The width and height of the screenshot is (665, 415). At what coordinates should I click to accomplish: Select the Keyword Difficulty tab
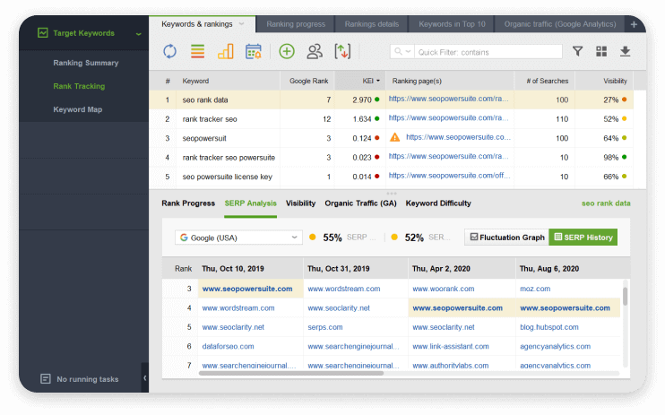pyautogui.click(x=438, y=203)
